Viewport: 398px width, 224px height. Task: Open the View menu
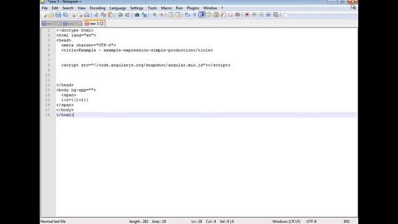(x=81, y=8)
